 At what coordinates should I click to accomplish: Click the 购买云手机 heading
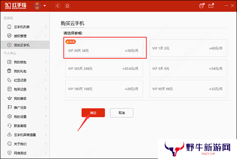pyautogui.click(x=72, y=23)
